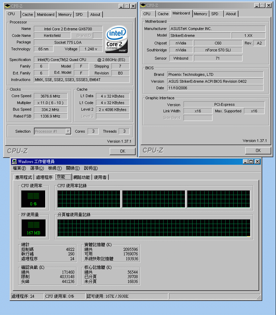Open 選項(O) menu in Task Manager
This screenshot has width=276, height=315.
[x=37, y=168]
